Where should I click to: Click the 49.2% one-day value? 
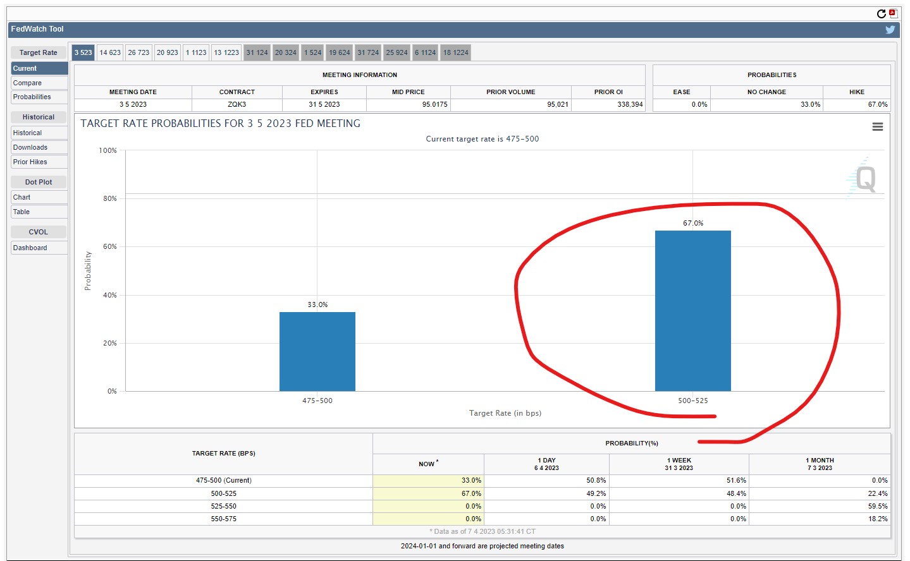pos(596,493)
